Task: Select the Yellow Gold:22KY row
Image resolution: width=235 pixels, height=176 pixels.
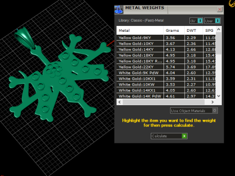Action: coord(166,67)
